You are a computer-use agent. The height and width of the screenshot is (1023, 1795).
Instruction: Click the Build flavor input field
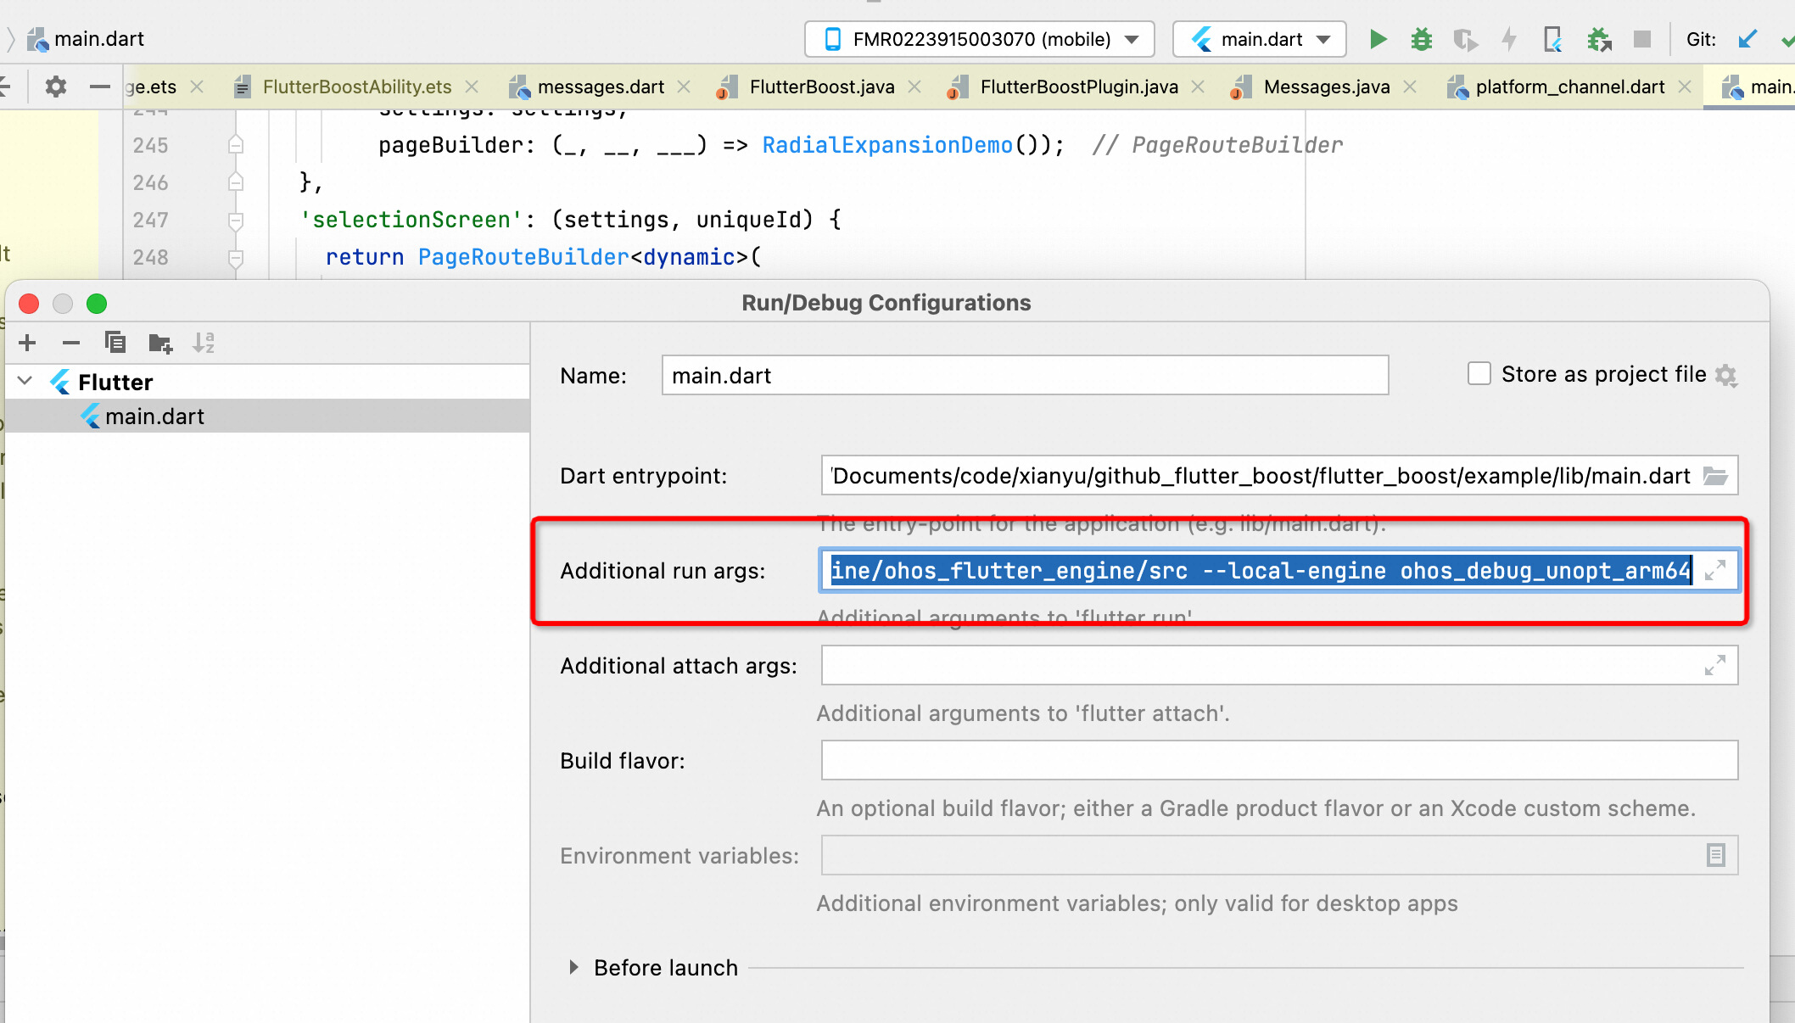pos(1278,760)
